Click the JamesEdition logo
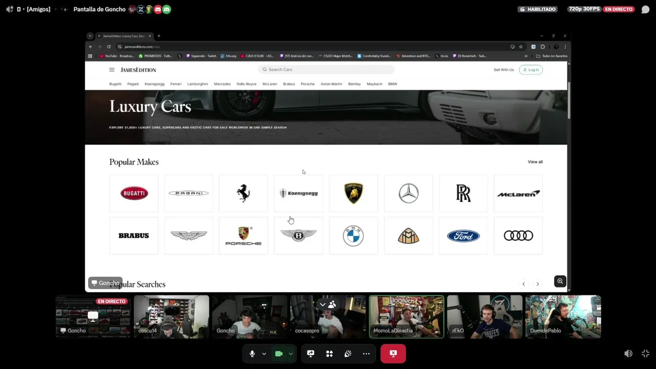Image resolution: width=656 pixels, height=369 pixels. pos(138,70)
